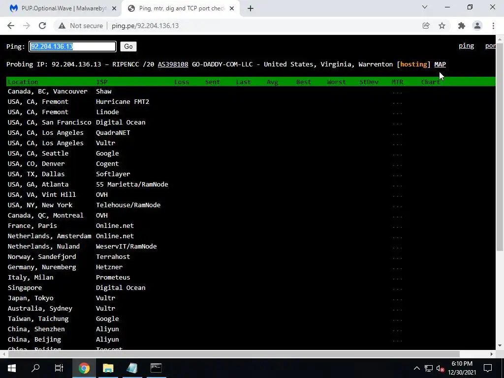The height and width of the screenshot is (378, 504).
Task: Open the network tray icon
Action: point(429,368)
